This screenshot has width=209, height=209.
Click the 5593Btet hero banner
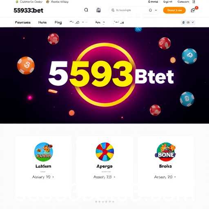pos(104,76)
